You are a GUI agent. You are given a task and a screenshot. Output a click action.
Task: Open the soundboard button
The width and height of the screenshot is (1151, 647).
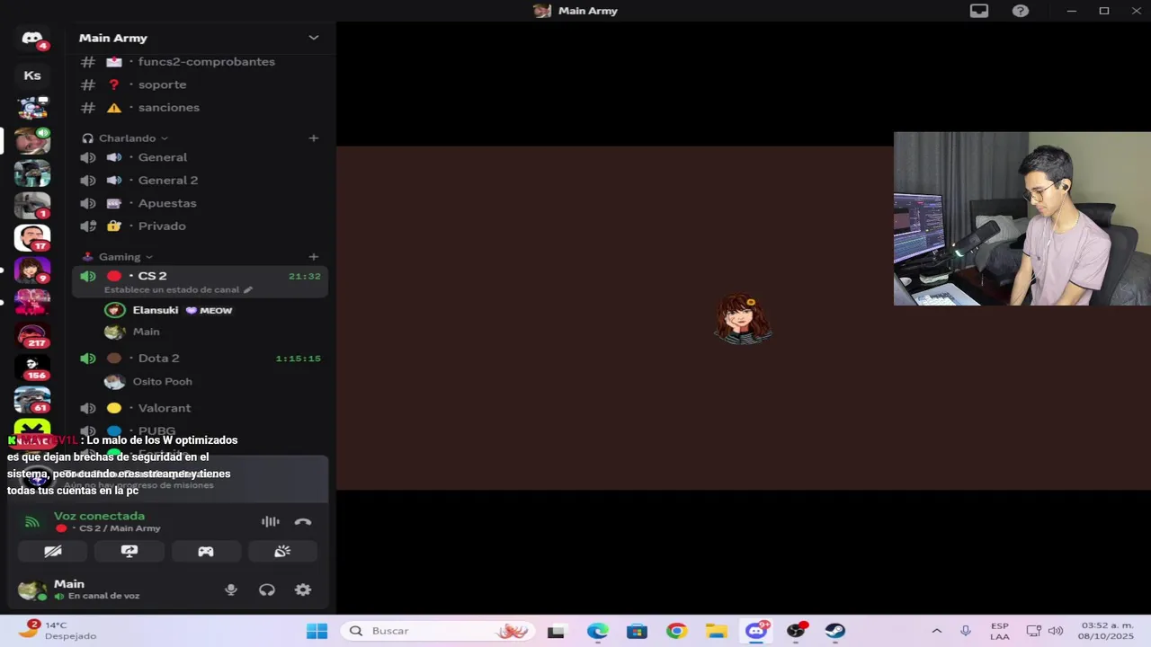pyautogui.click(x=282, y=551)
